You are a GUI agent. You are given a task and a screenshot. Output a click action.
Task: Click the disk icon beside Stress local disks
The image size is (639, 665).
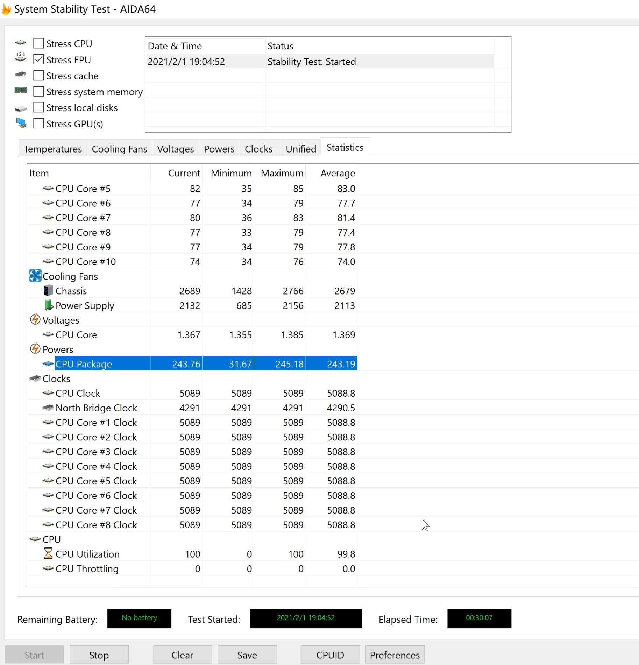[x=21, y=107]
